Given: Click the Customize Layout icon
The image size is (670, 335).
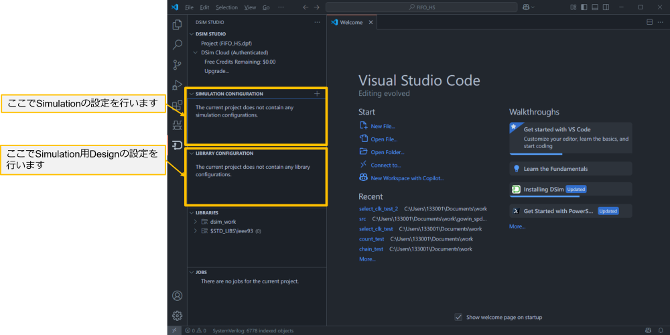Looking at the screenshot, I should pos(574,7).
